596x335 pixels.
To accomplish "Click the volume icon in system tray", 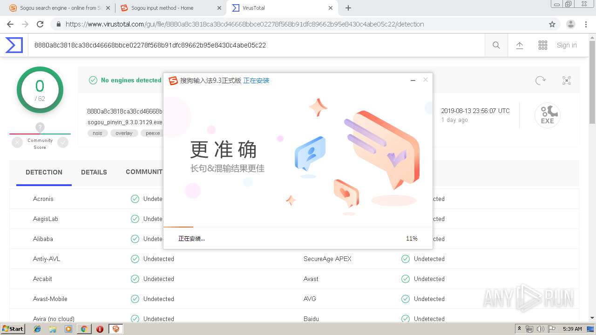I will (x=541, y=328).
